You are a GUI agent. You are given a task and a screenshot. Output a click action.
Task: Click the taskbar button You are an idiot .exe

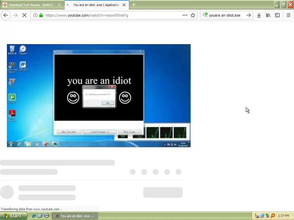pyautogui.click(x=75, y=216)
